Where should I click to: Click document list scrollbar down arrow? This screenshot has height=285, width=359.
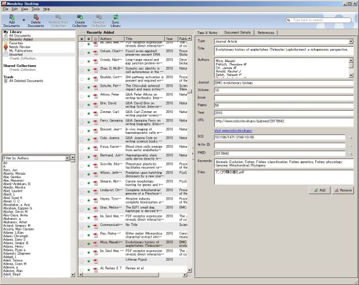click(x=190, y=270)
